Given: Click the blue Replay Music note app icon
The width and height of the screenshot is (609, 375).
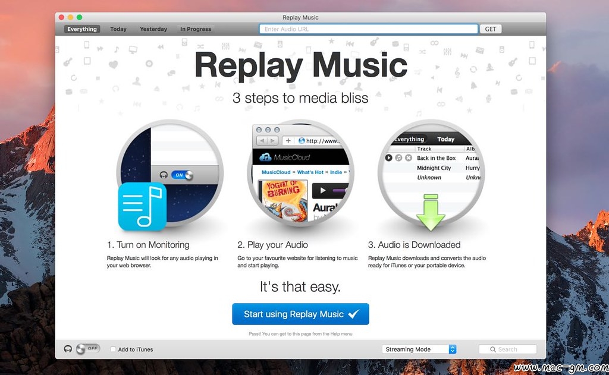Looking at the screenshot, I should point(142,207).
